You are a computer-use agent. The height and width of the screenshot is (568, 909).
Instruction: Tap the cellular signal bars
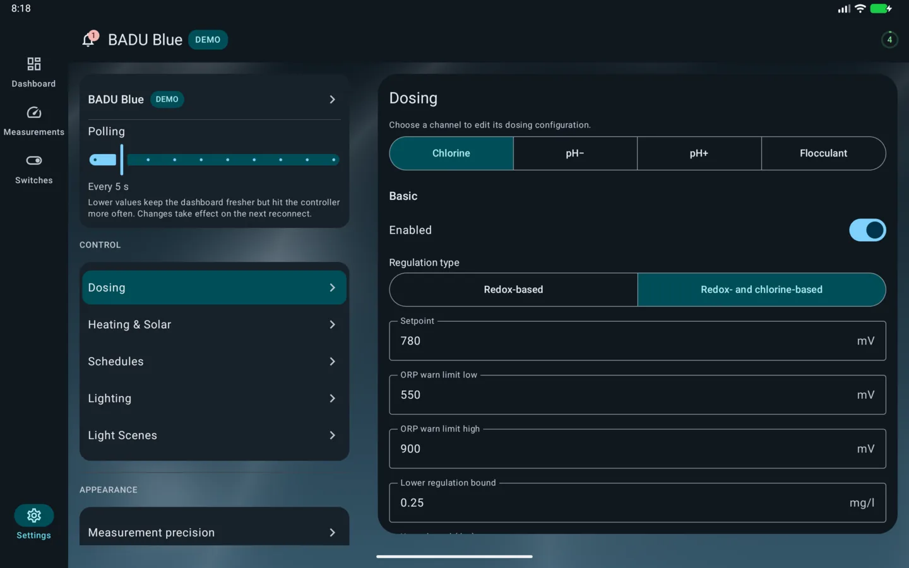844,9
